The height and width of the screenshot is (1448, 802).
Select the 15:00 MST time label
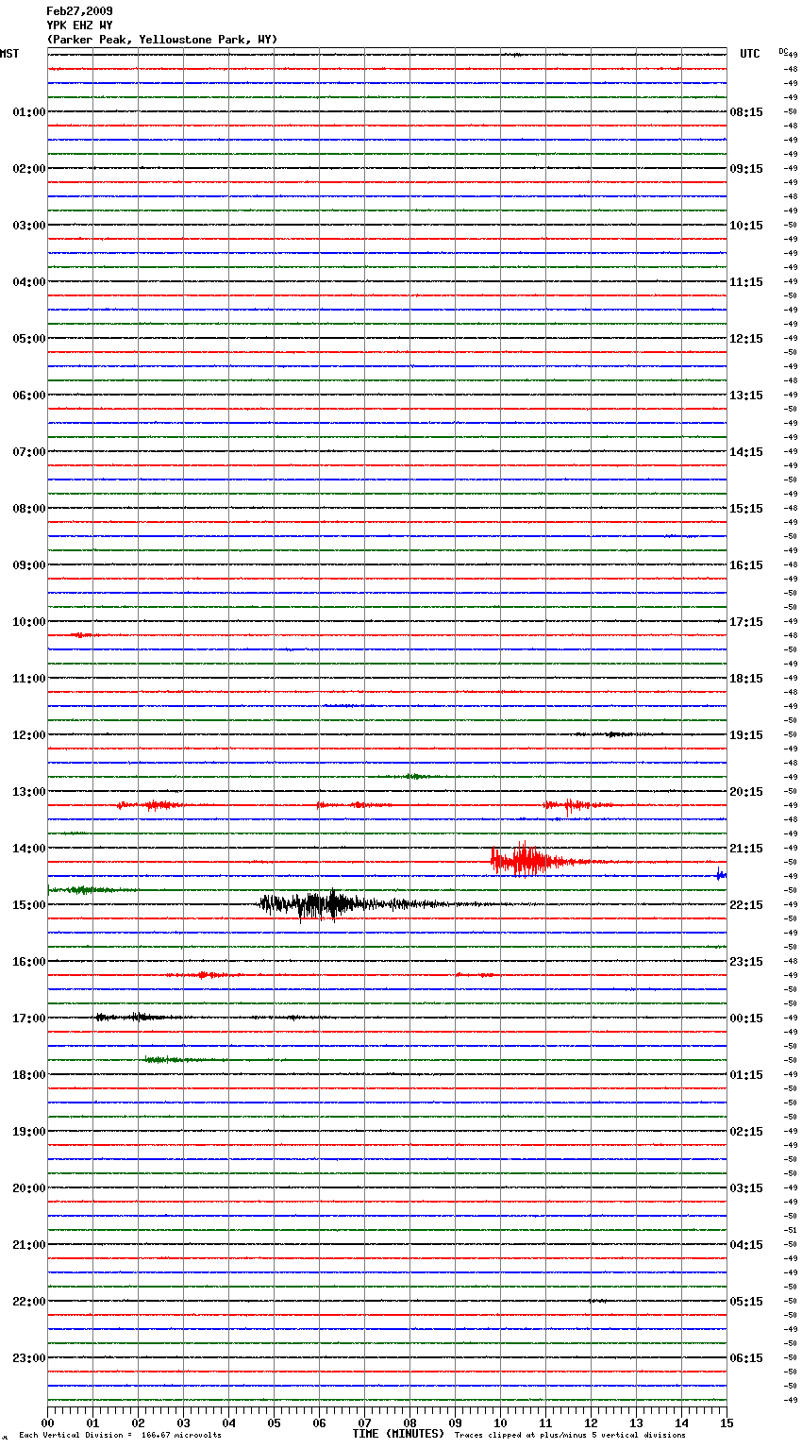point(29,905)
